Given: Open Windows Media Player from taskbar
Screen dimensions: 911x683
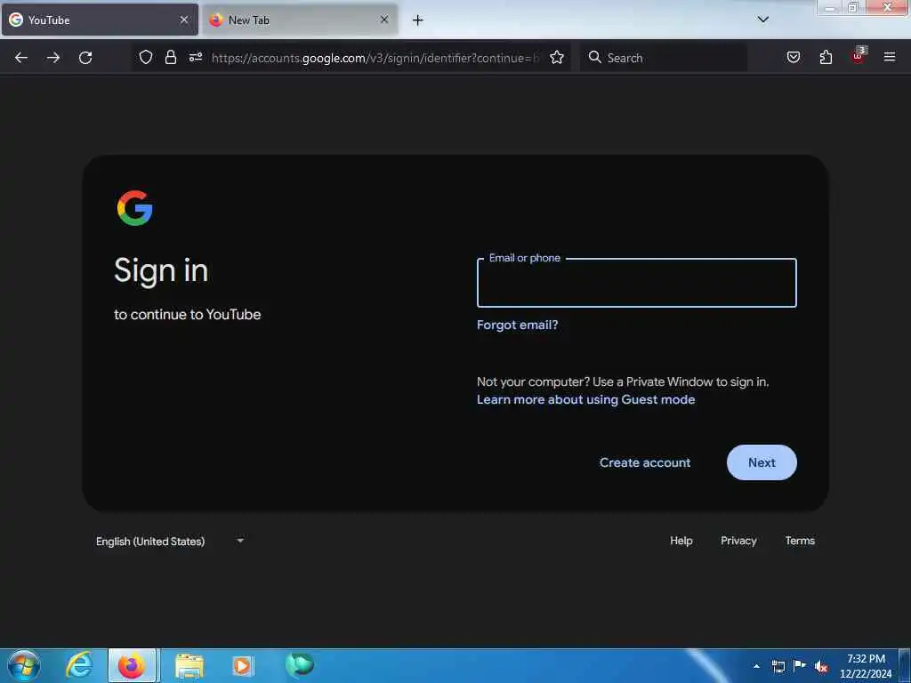Looking at the screenshot, I should 242,665.
